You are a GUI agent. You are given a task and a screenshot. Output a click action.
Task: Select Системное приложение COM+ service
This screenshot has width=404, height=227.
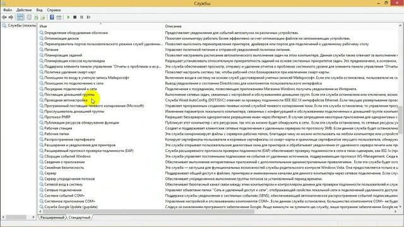tap(70, 201)
